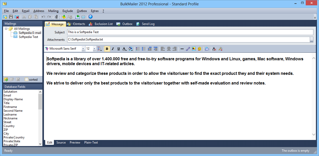Click the green-arrow import stack icon

[64, 17]
